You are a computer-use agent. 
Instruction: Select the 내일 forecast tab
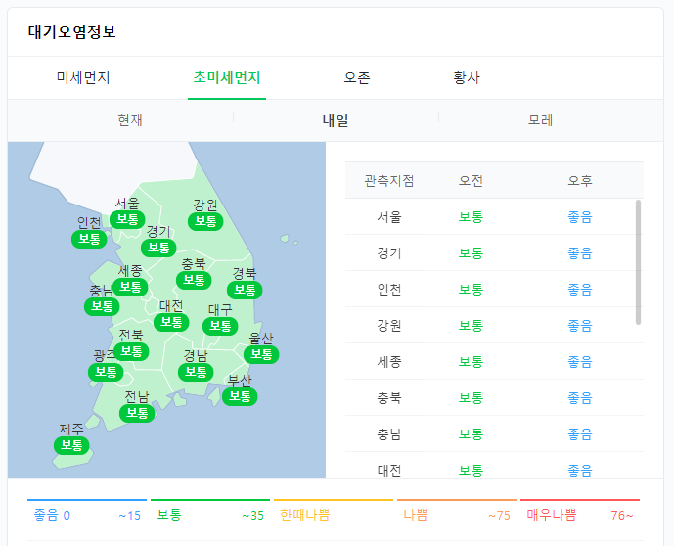[x=336, y=120]
